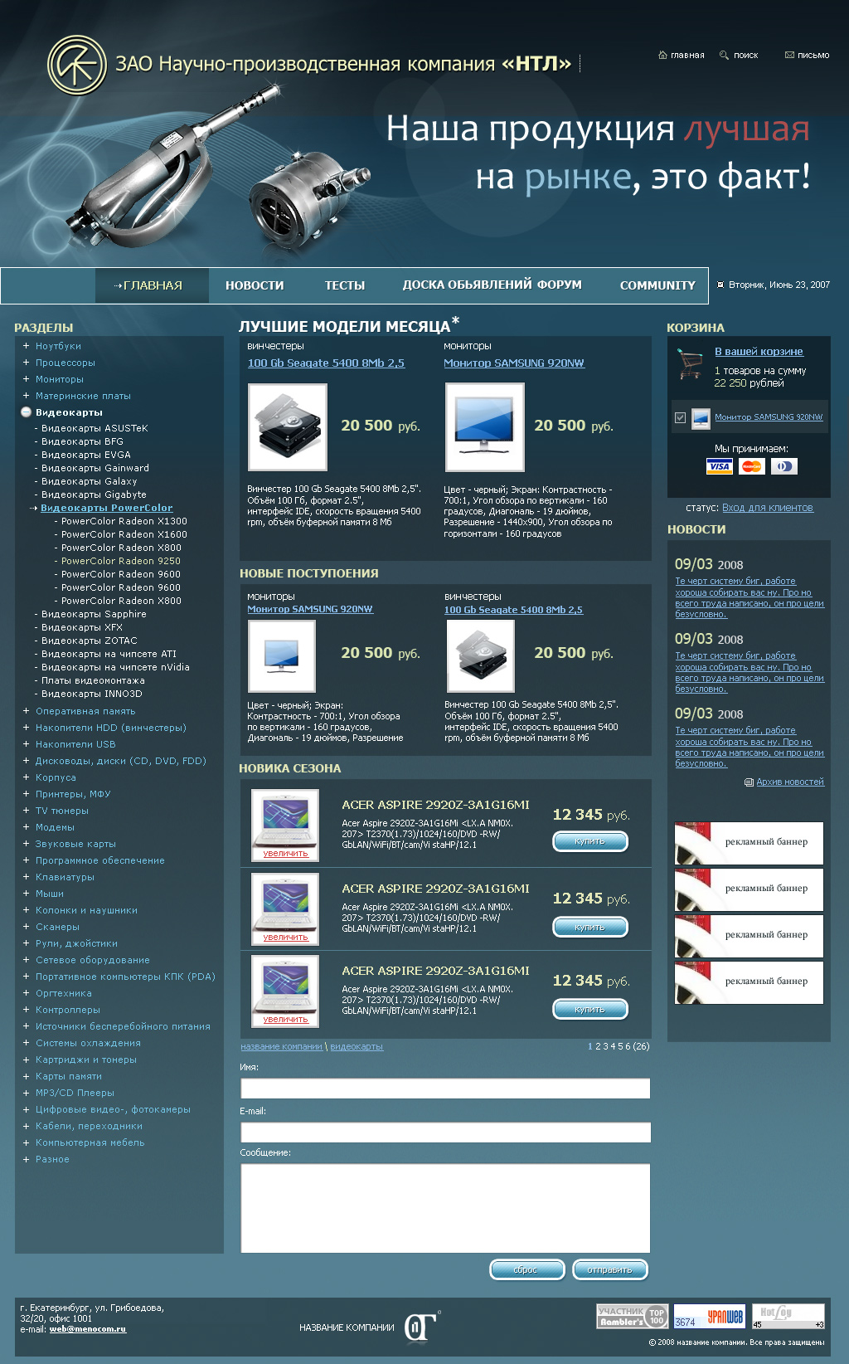Image resolution: width=849 pixels, height=1364 pixels.
Task: Open Вход для клиентов login link
Action: point(768,508)
